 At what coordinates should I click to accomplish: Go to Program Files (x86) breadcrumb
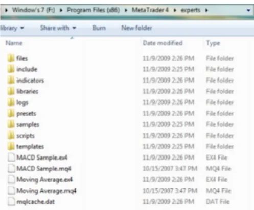(x=93, y=10)
